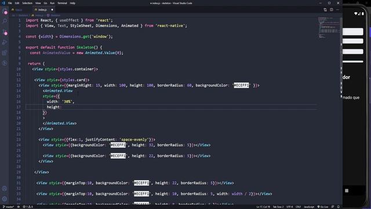Screen dimensions: 371x209
Task: Click the sync changes status icon
Action: pos(18,207)
